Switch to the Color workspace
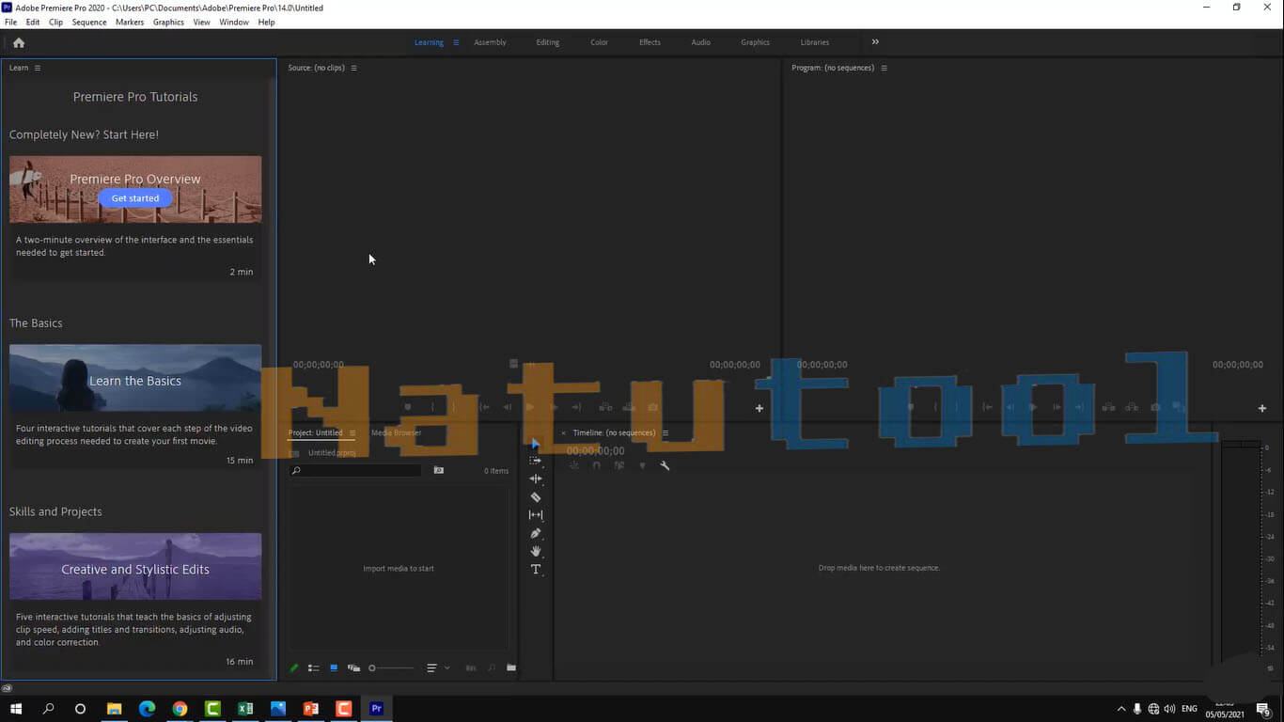 [x=599, y=42]
